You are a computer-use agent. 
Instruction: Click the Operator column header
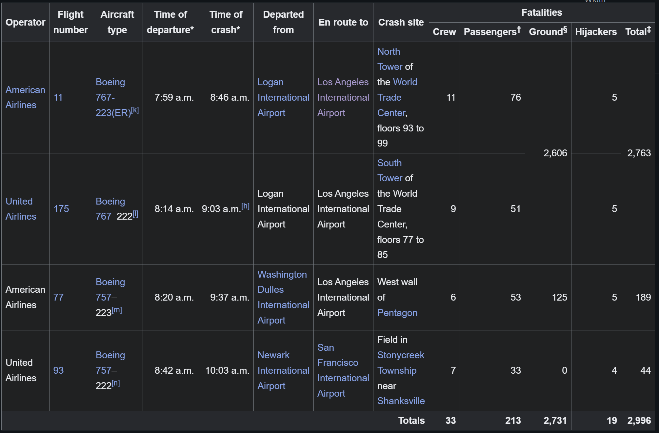click(x=26, y=22)
